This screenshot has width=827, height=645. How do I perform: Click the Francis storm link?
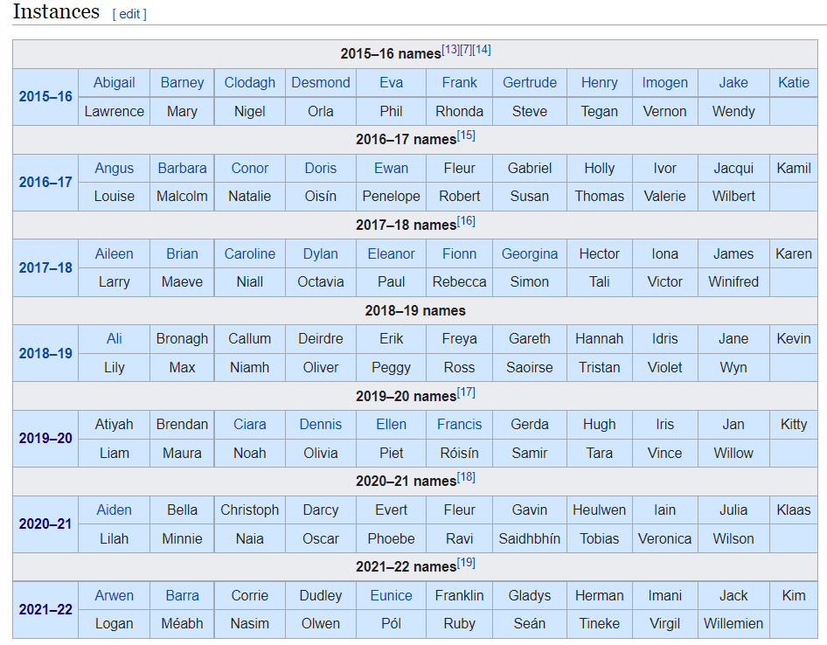(459, 425)
